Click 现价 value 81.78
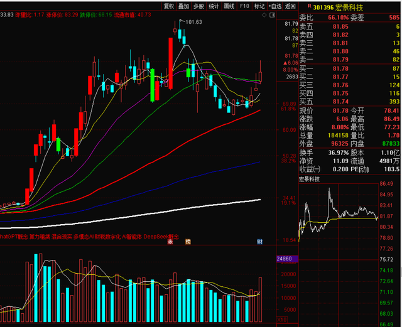This screenshot has height=327, width=402. click(340, 110)
